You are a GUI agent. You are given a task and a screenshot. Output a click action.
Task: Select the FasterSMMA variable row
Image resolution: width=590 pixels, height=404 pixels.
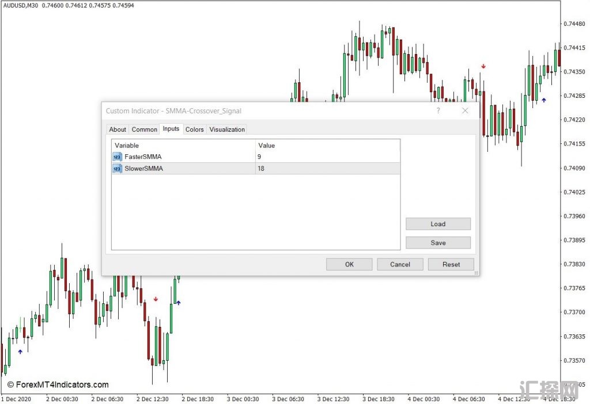[x=256, y=157]
